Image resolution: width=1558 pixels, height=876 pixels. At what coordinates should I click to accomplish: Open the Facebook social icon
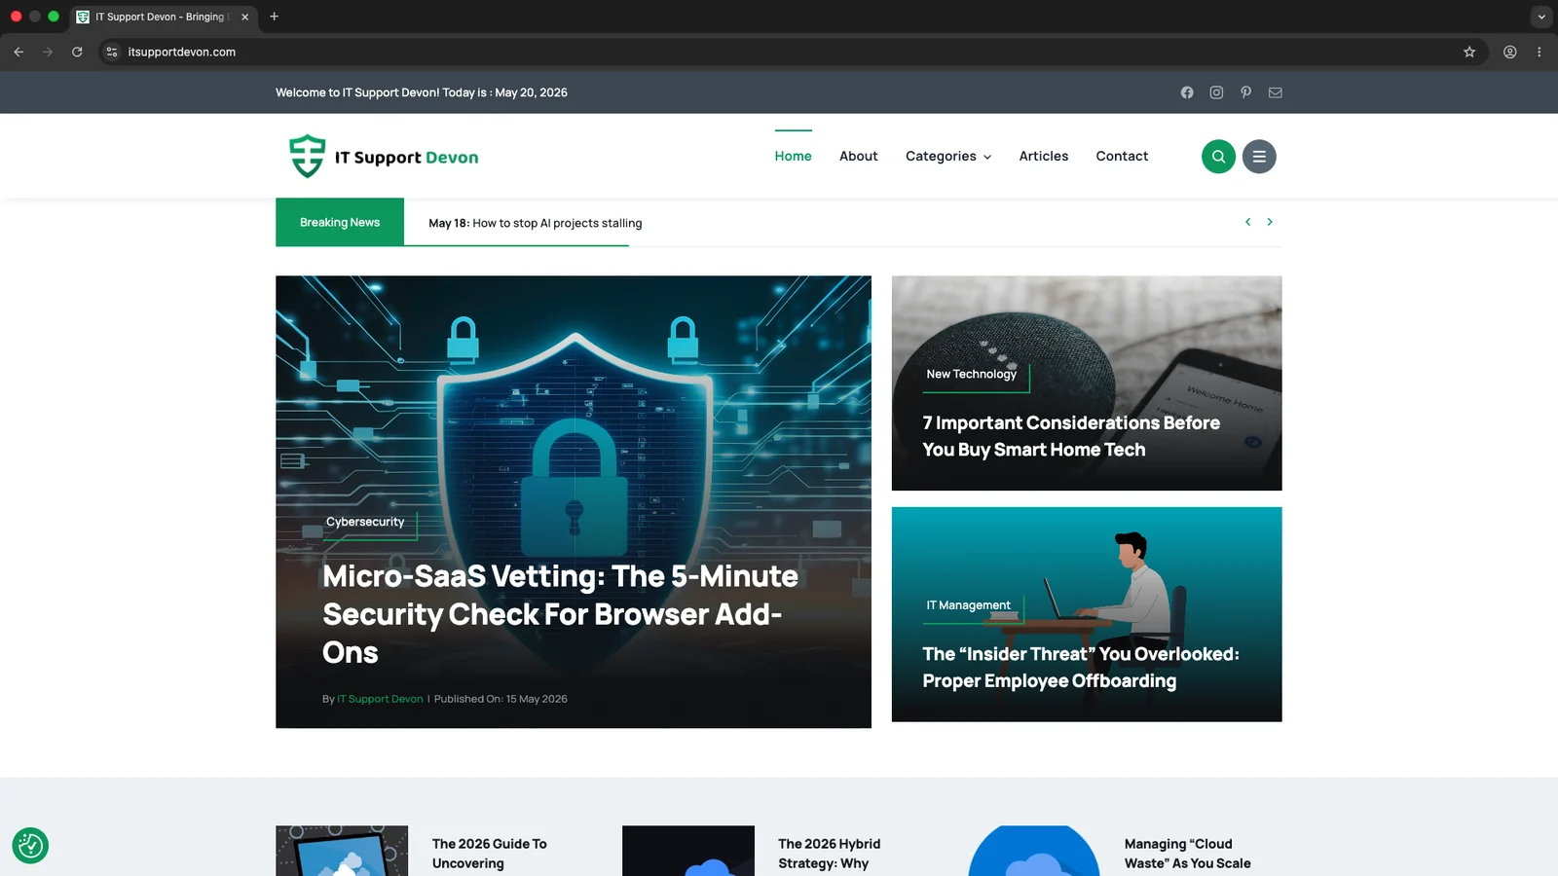point(1187,92)
